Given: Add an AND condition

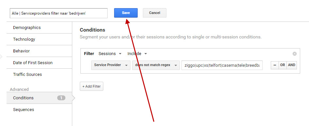Looking at the screenshot, I should 292,65.
